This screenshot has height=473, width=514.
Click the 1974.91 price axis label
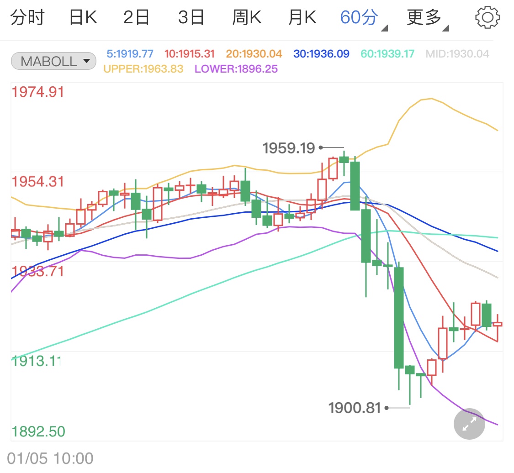[x=38, y=92]
